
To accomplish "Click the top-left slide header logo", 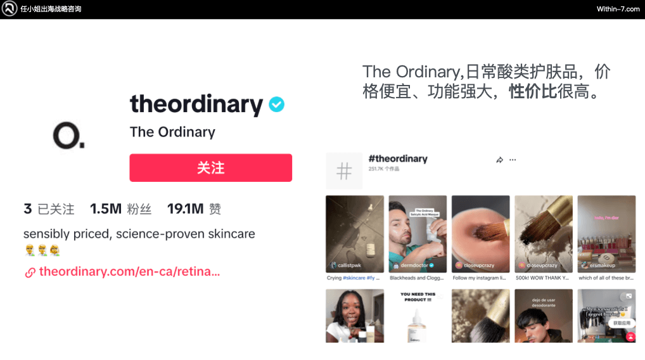I will tap(9, 9).
